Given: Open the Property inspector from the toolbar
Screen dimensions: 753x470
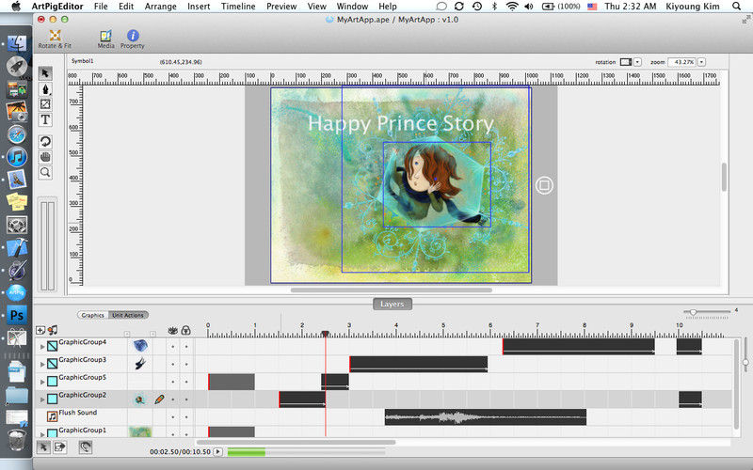Looking at the screenshot, I should click(x=133, y=39).
